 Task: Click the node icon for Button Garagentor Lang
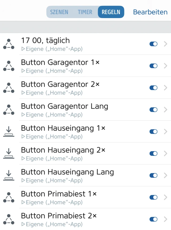point(9,109)
